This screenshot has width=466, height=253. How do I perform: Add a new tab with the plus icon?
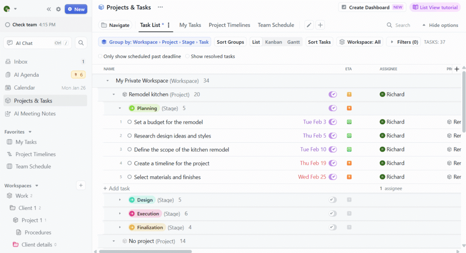tap(320, 25)
